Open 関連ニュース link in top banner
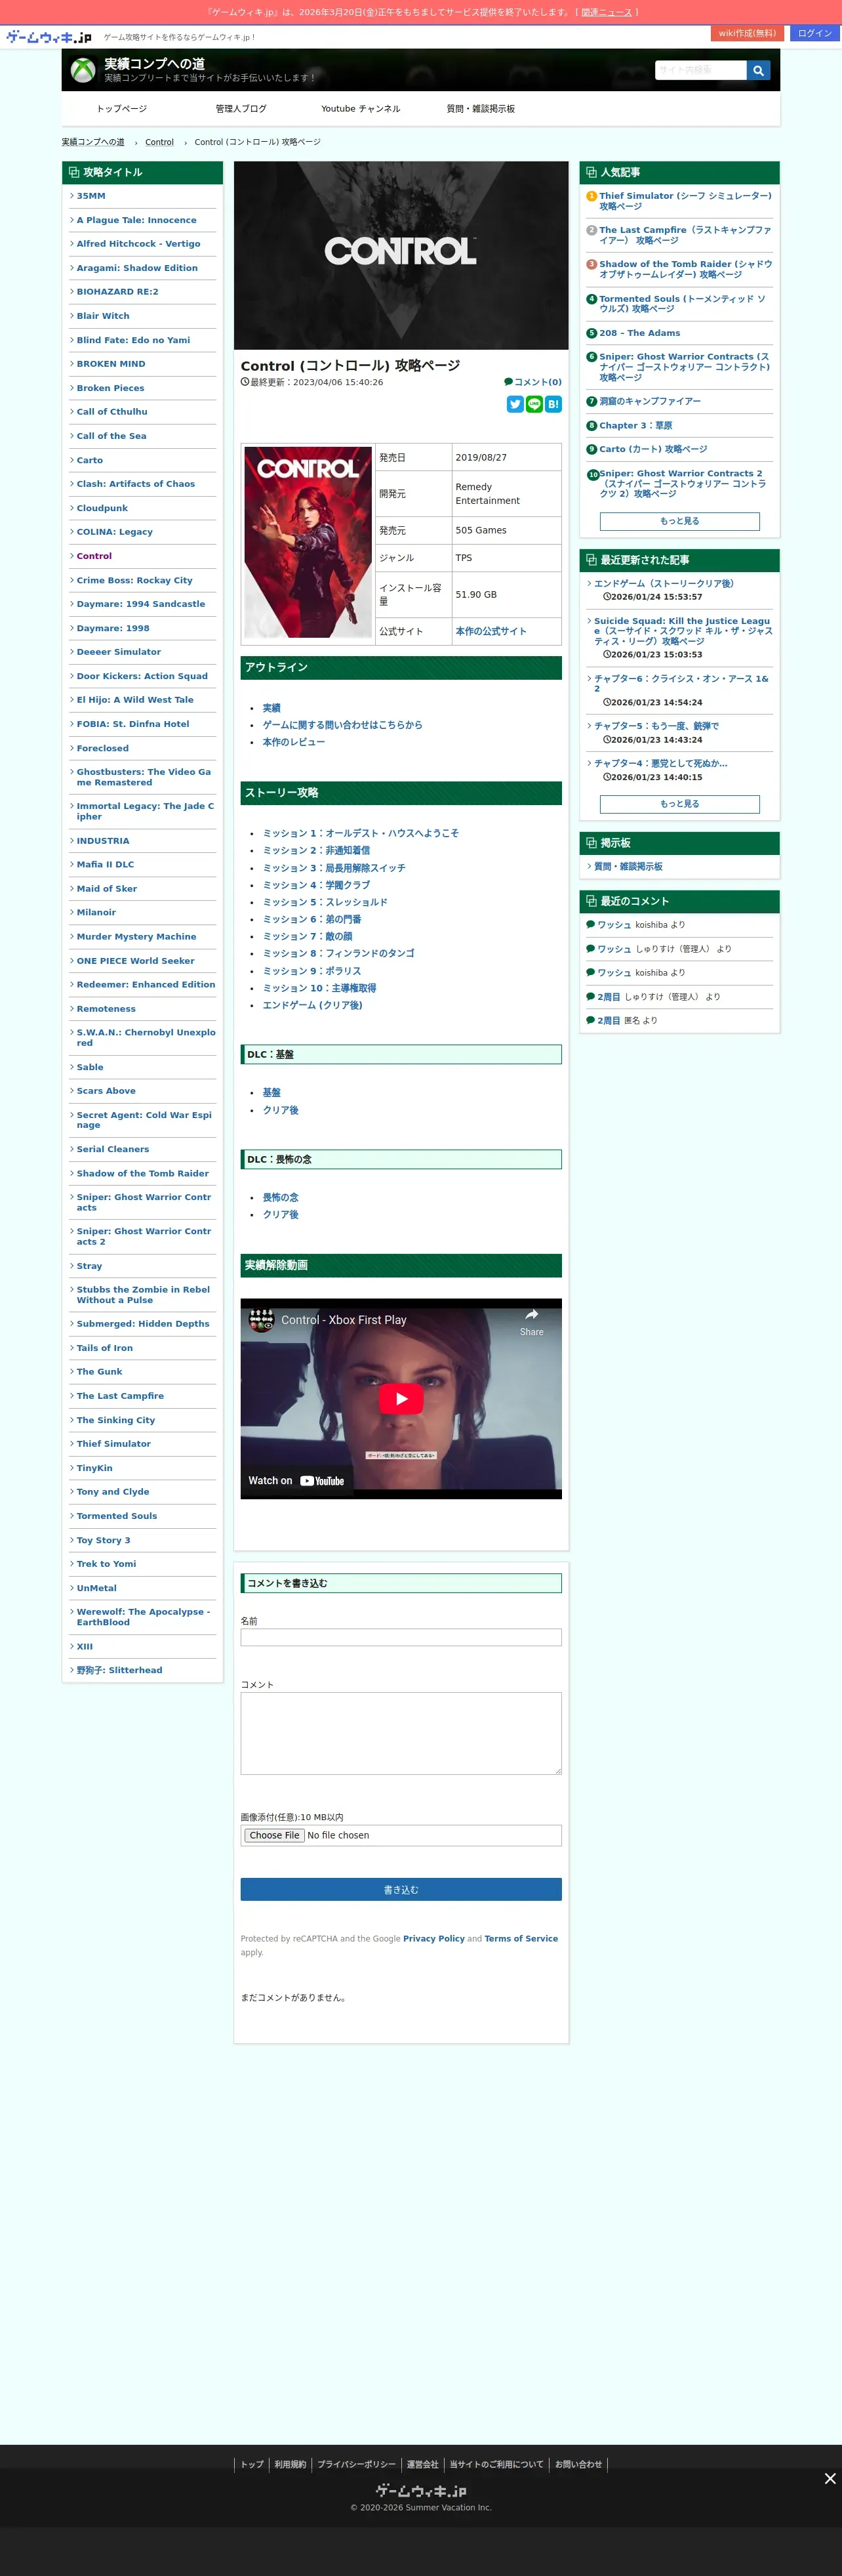The image size is (842, 2576). 606,12
